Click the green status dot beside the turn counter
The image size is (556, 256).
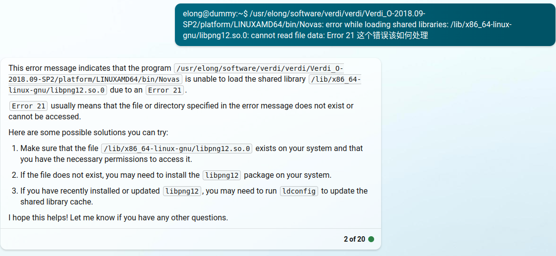click(x=371, y=239)
